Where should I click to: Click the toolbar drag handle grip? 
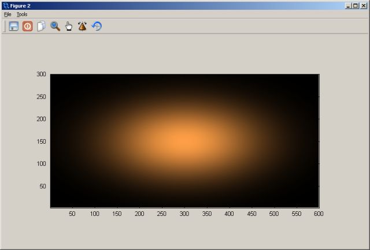click(x=4, y=26)
